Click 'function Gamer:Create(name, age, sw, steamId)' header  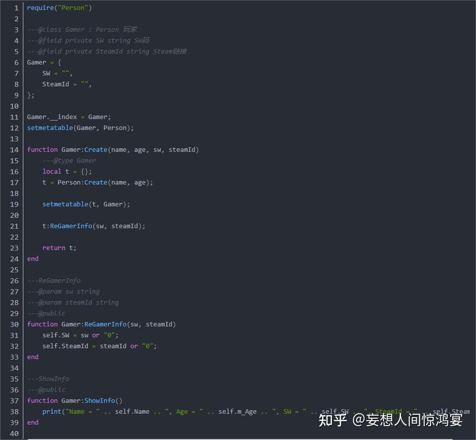coord(113,150)
